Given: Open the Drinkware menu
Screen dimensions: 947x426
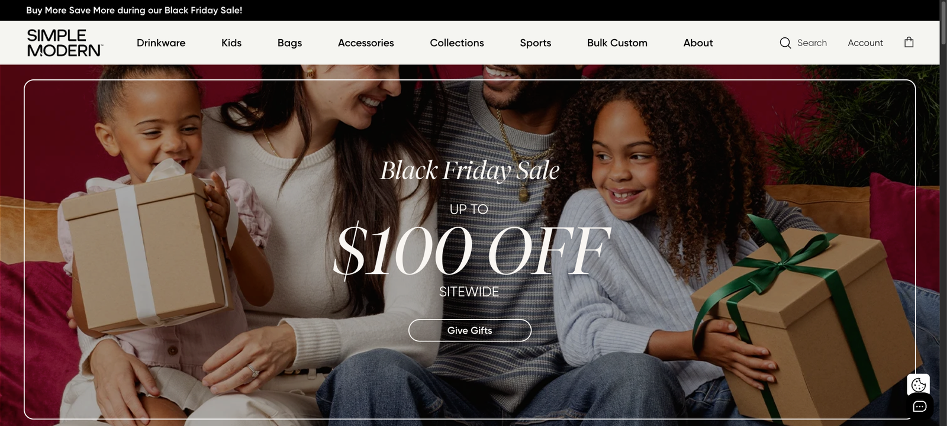Looking at the screenshot, I should click(161, 43).
